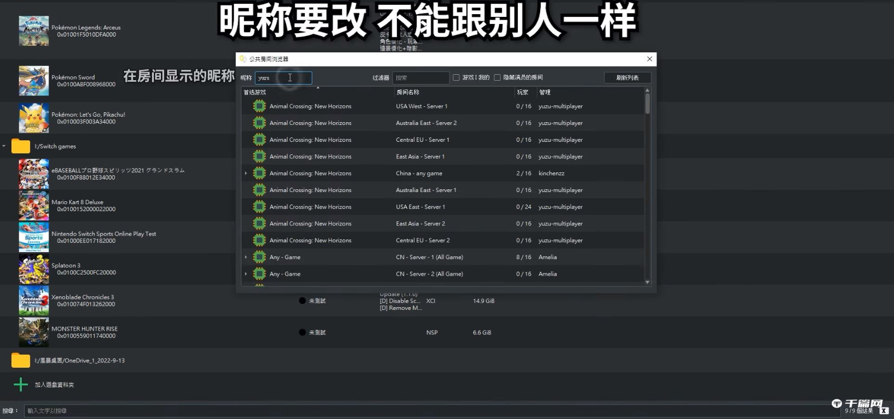894x419 pixels.
Task: Click host name 'kinchenzz' in room list
Action: tap(552, 173)
